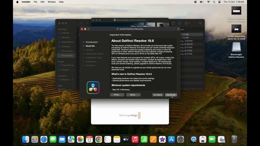Close the Install DaVinci Resolve window
This screenshot has width=260, height=146.
pos(82,29)
